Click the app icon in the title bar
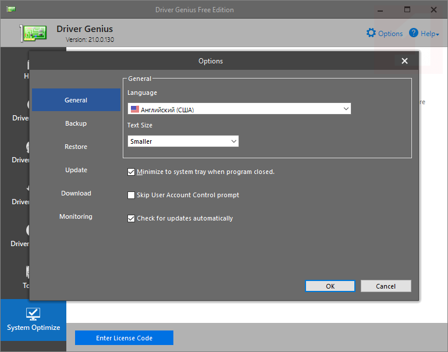Screen dimensions: 448x352 tap(11, 9)
